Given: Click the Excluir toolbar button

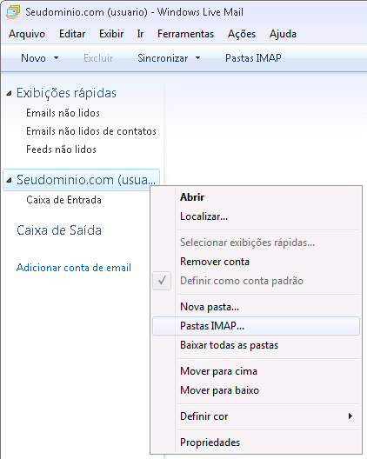Looking at the screenshot, I should [98, 58].
